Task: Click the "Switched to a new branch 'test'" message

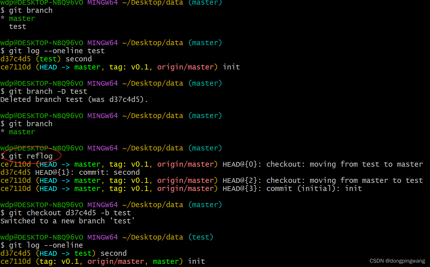Action: [68, 221]
